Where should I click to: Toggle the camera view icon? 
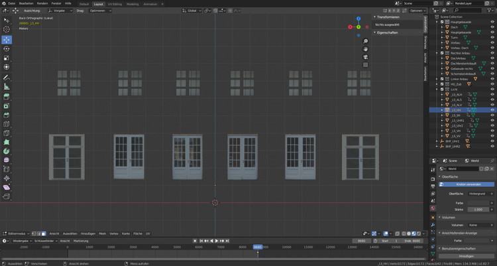click(x=365, y=57)
